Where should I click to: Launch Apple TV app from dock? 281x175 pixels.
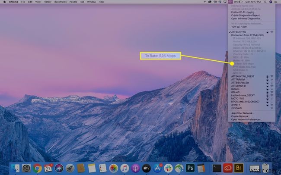point(147,168)
